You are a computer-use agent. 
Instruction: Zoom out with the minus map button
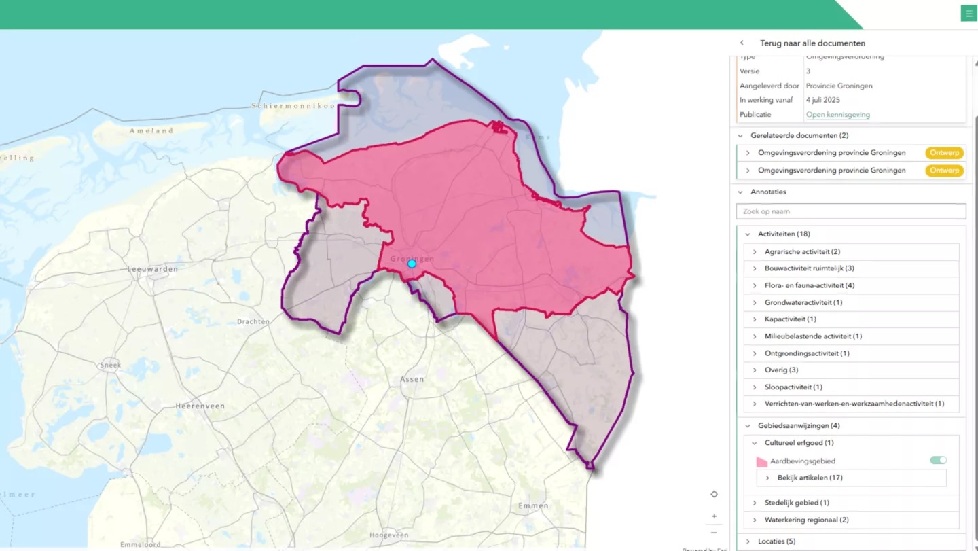[714, 533]
